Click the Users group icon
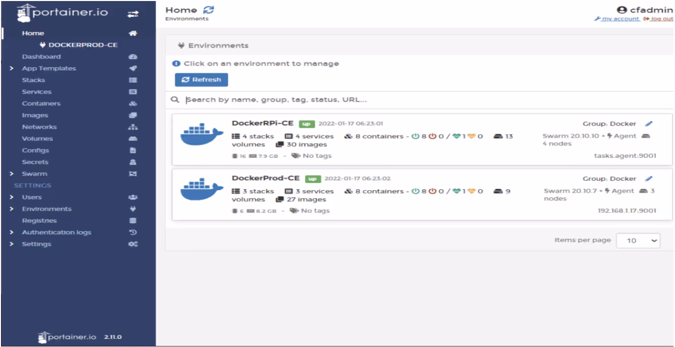 (133, 197)
